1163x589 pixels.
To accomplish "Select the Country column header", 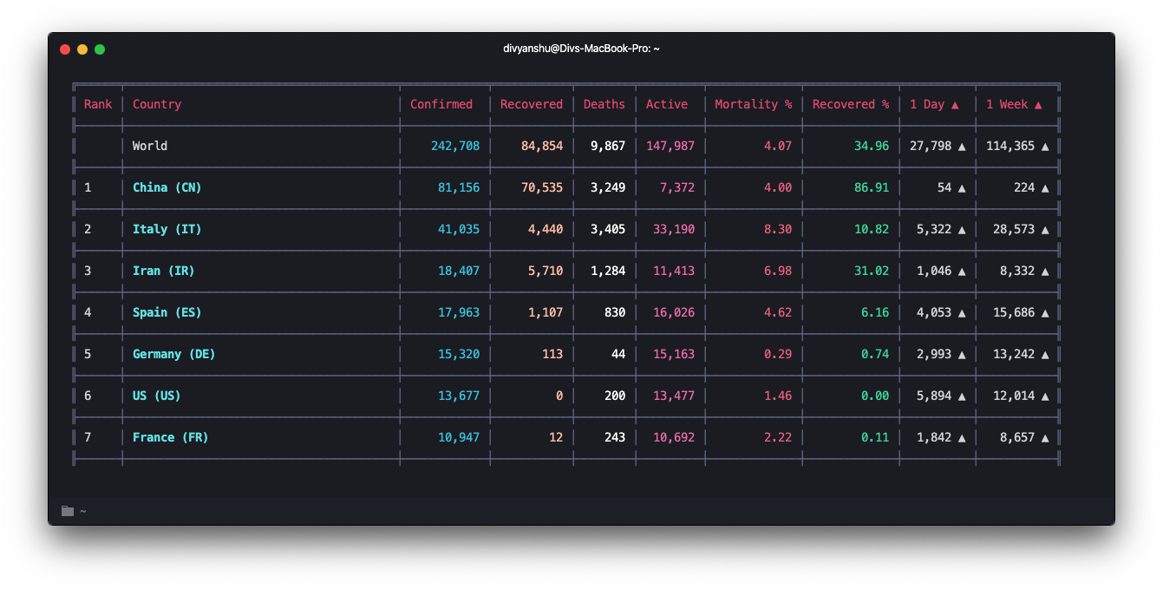I will (x=157, y=104).
